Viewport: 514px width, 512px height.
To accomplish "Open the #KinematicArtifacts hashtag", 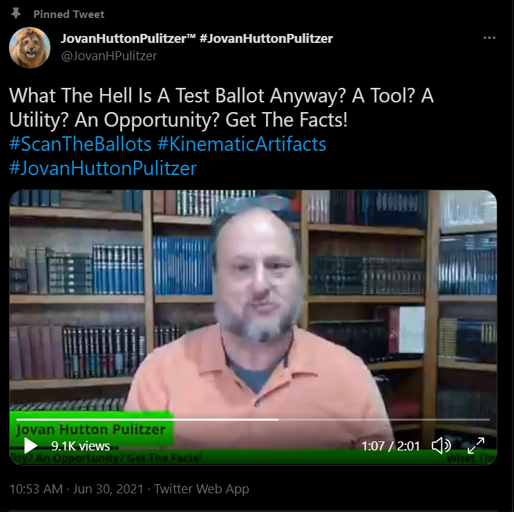I will (242, 144).
